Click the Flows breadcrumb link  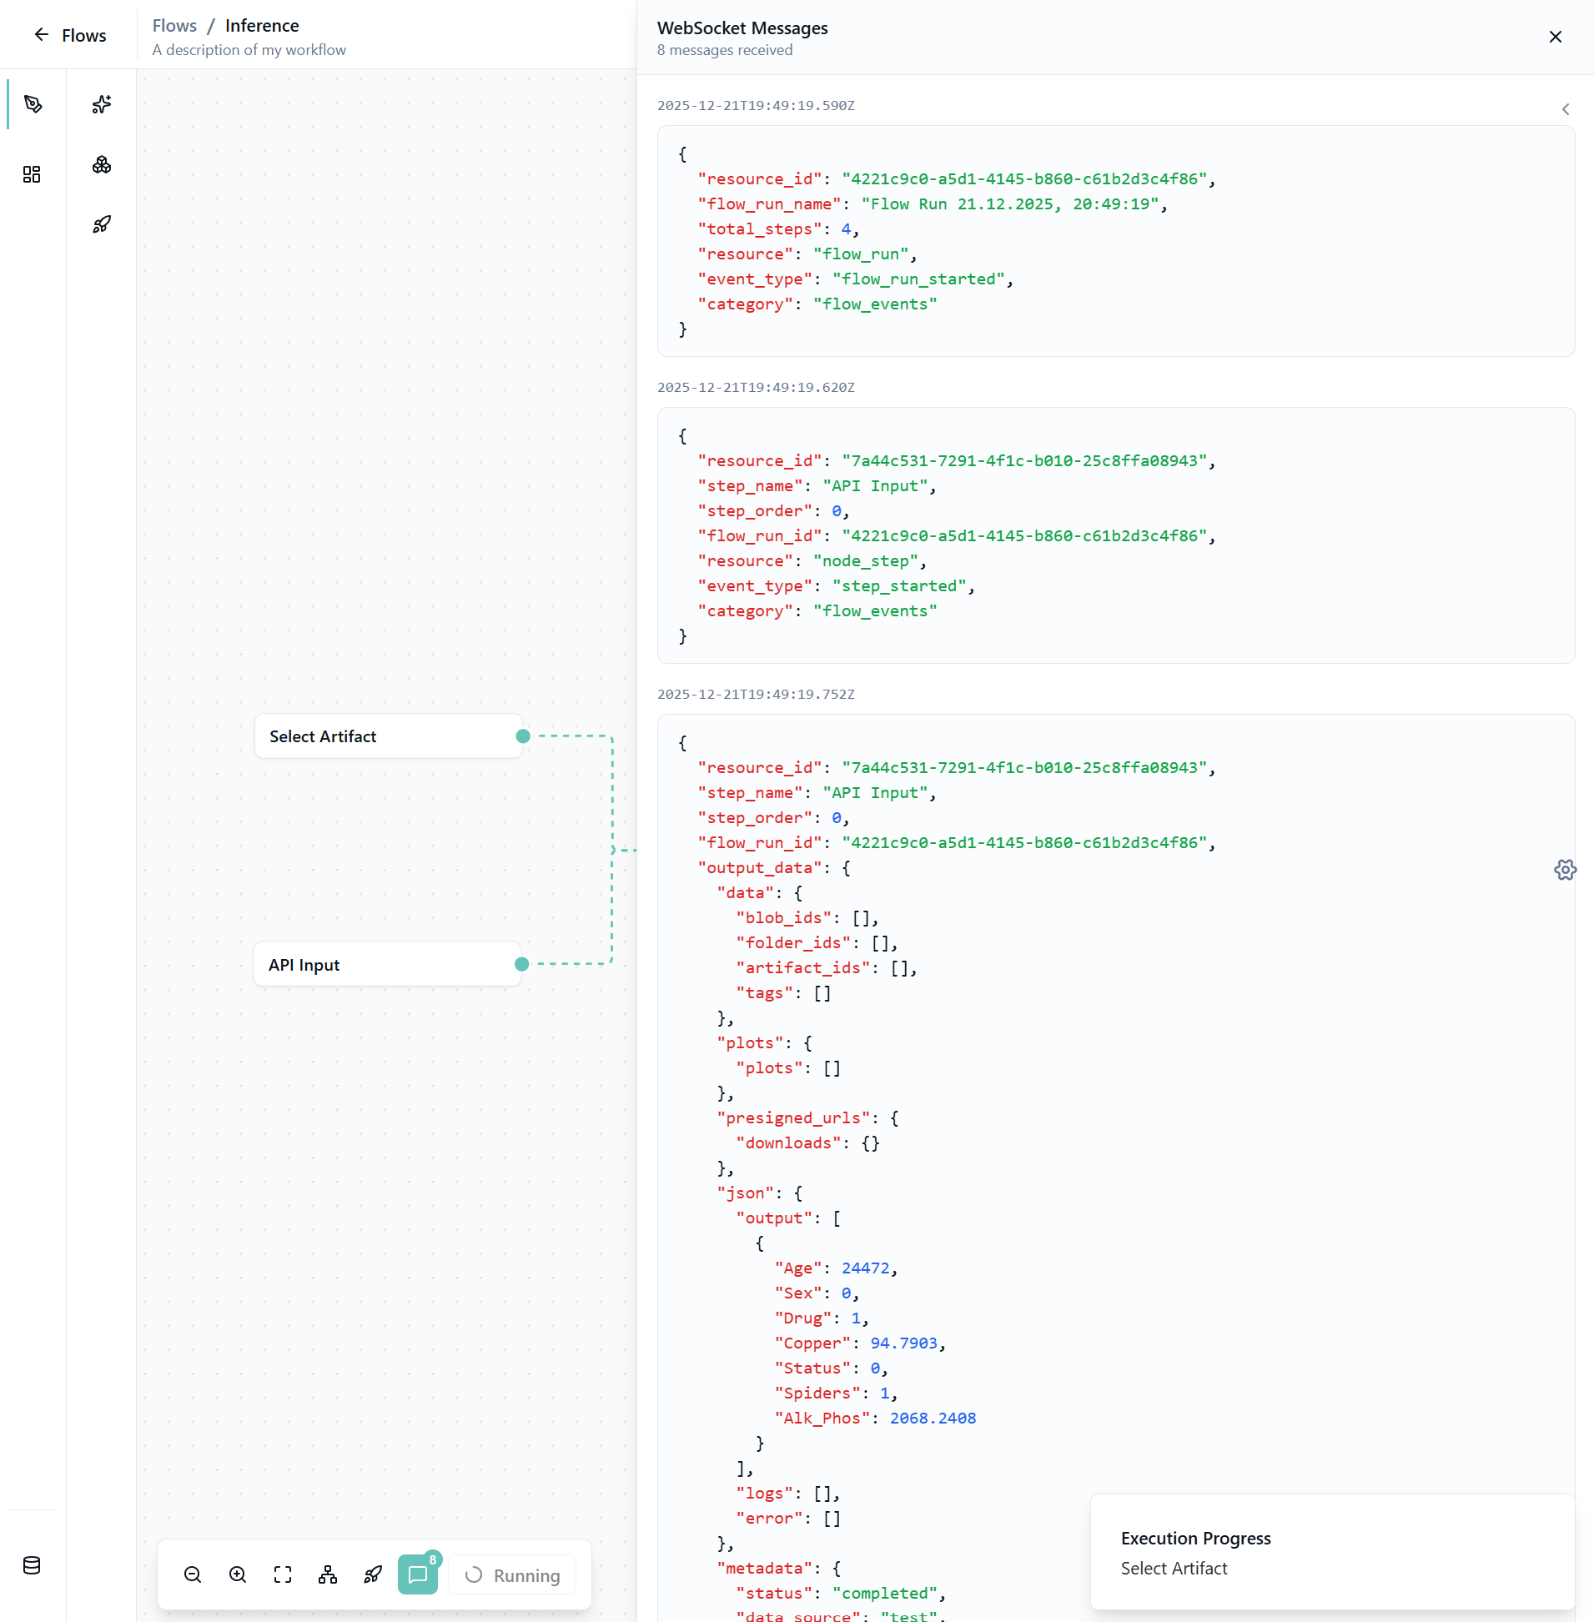point(174,26)
